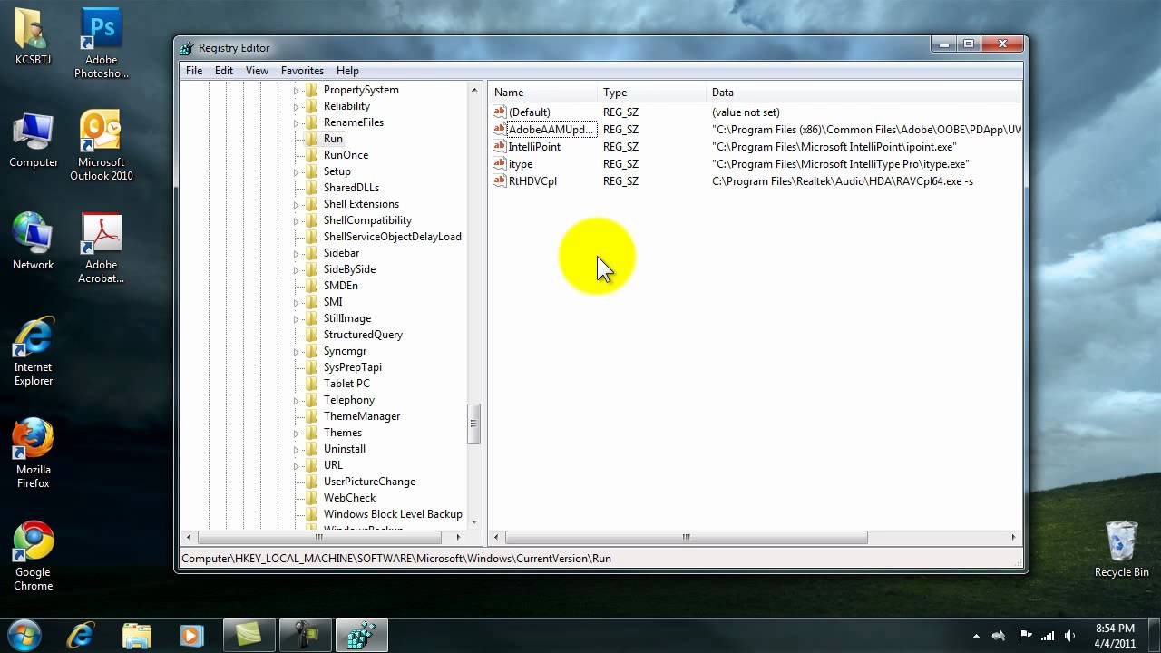This screenshot has height=653, width=1161.
Task: Click the ThemeManager folder icon
Action: point(311,416)
